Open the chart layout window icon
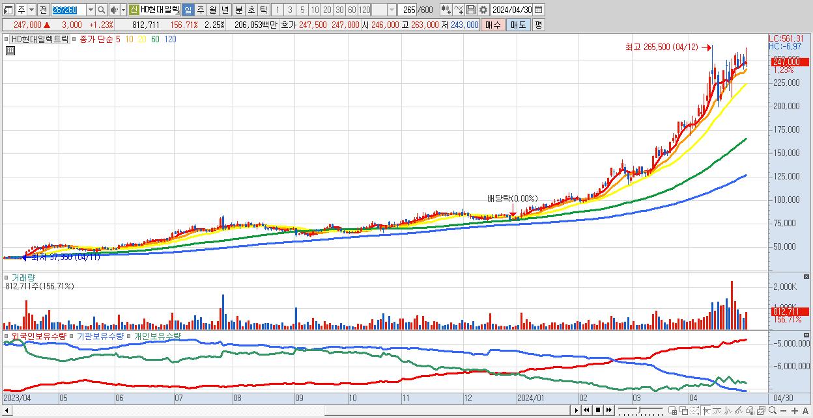Screen dimensions: 813x418 click(x=8, y=10)
